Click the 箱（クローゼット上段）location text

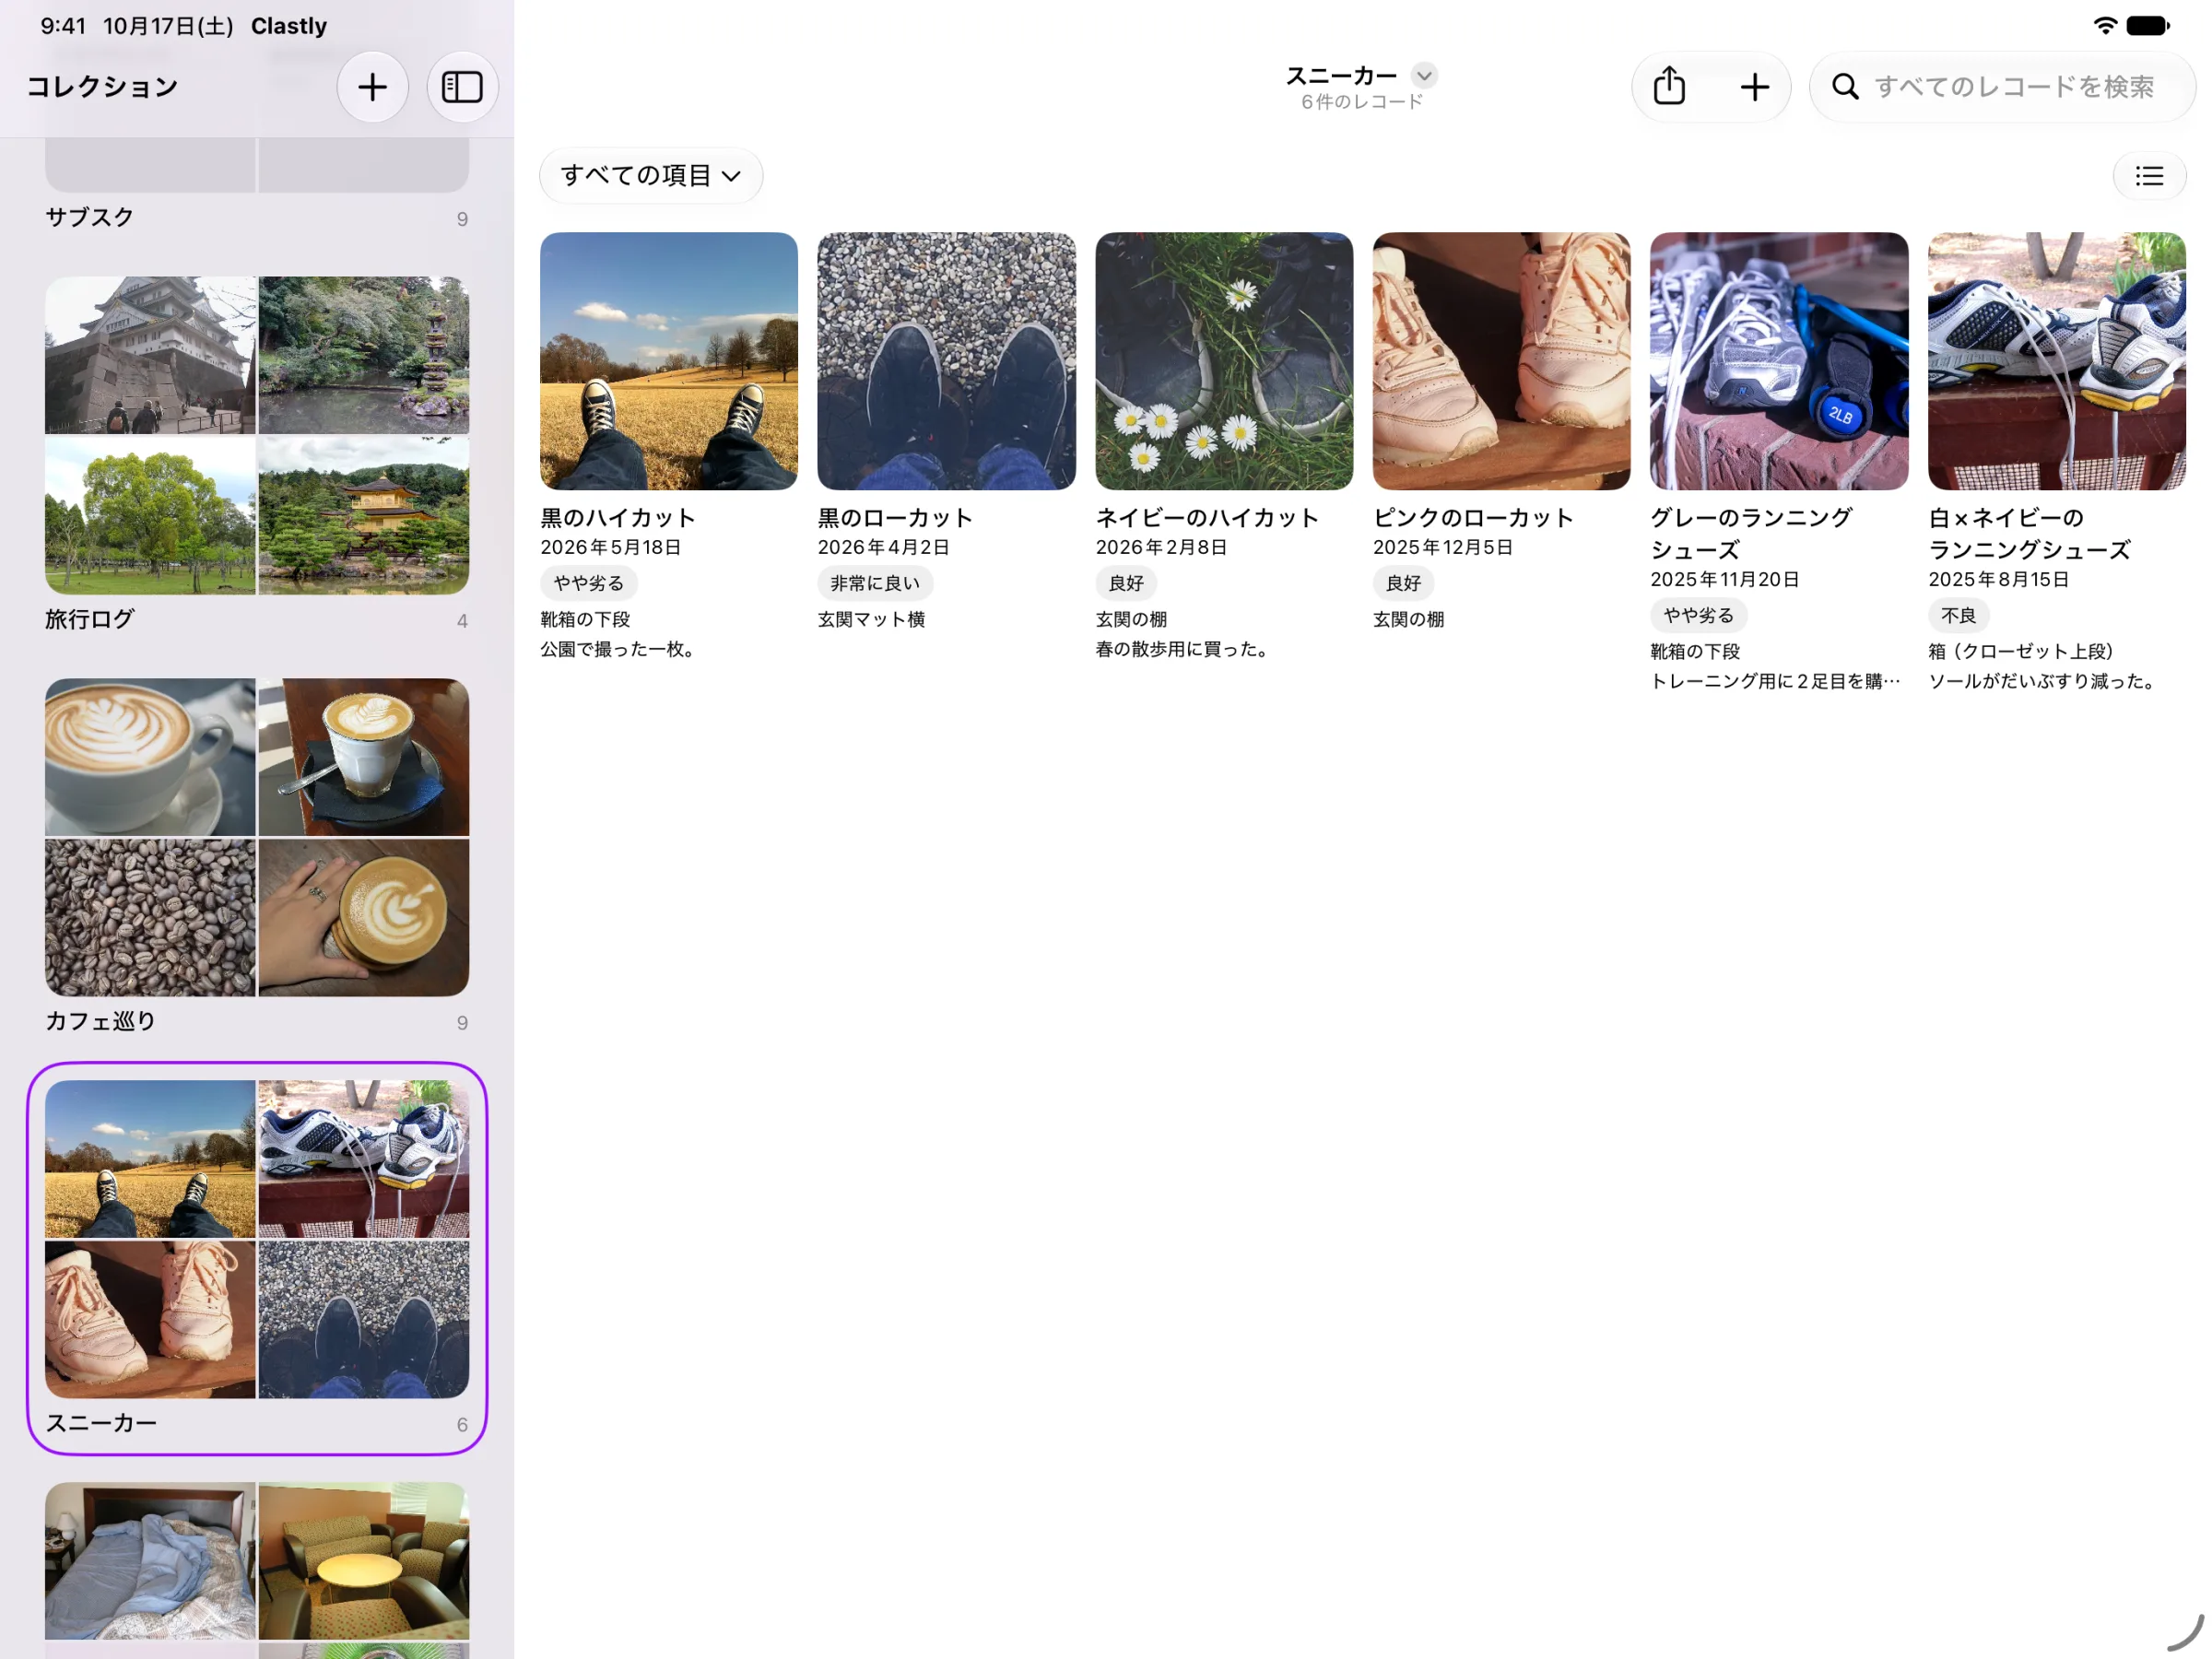click(2020, 651)
